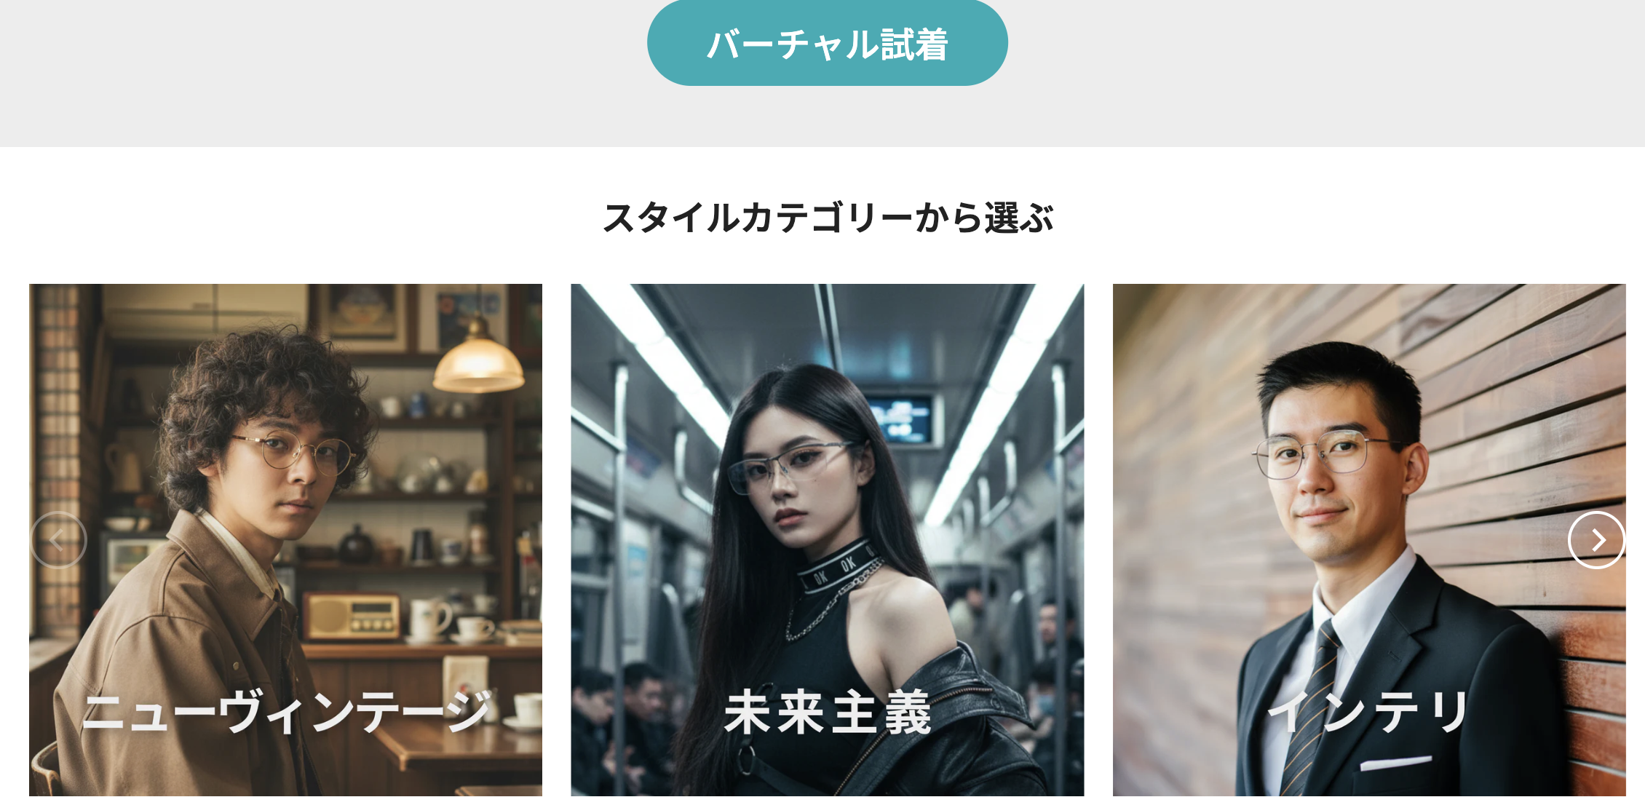Click the vintage radio in the cafe photo
The width and height of the screenshot is (1645, 805).
point(352,616)
